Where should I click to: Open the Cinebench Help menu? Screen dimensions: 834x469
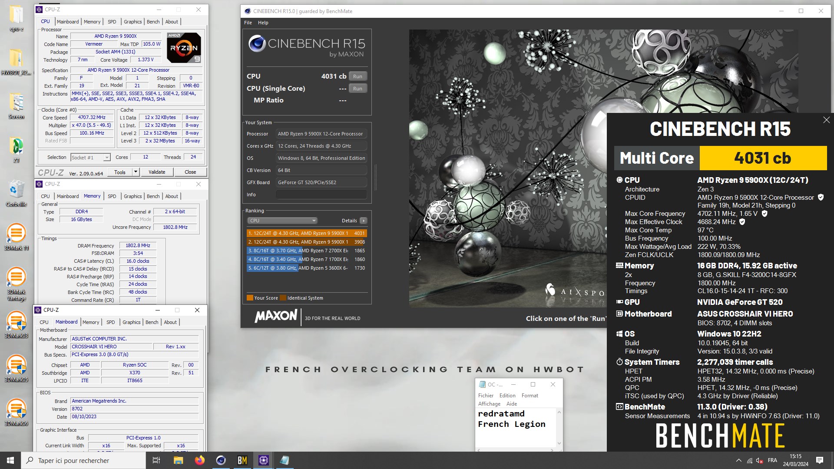point(263,23)
